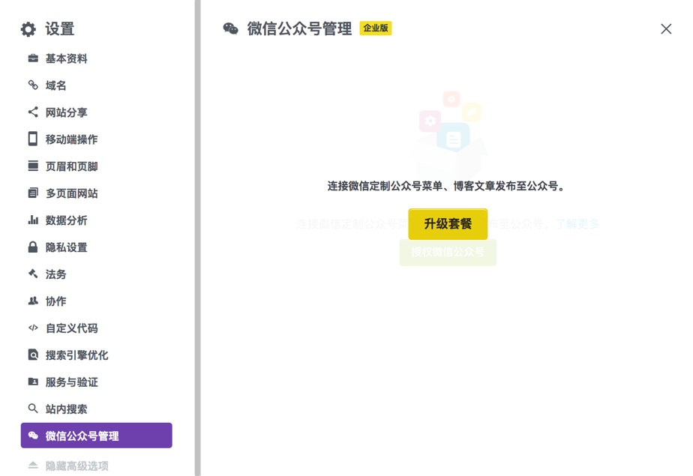Click the magnifier icon beside 站内搜索

coord(33,409)
